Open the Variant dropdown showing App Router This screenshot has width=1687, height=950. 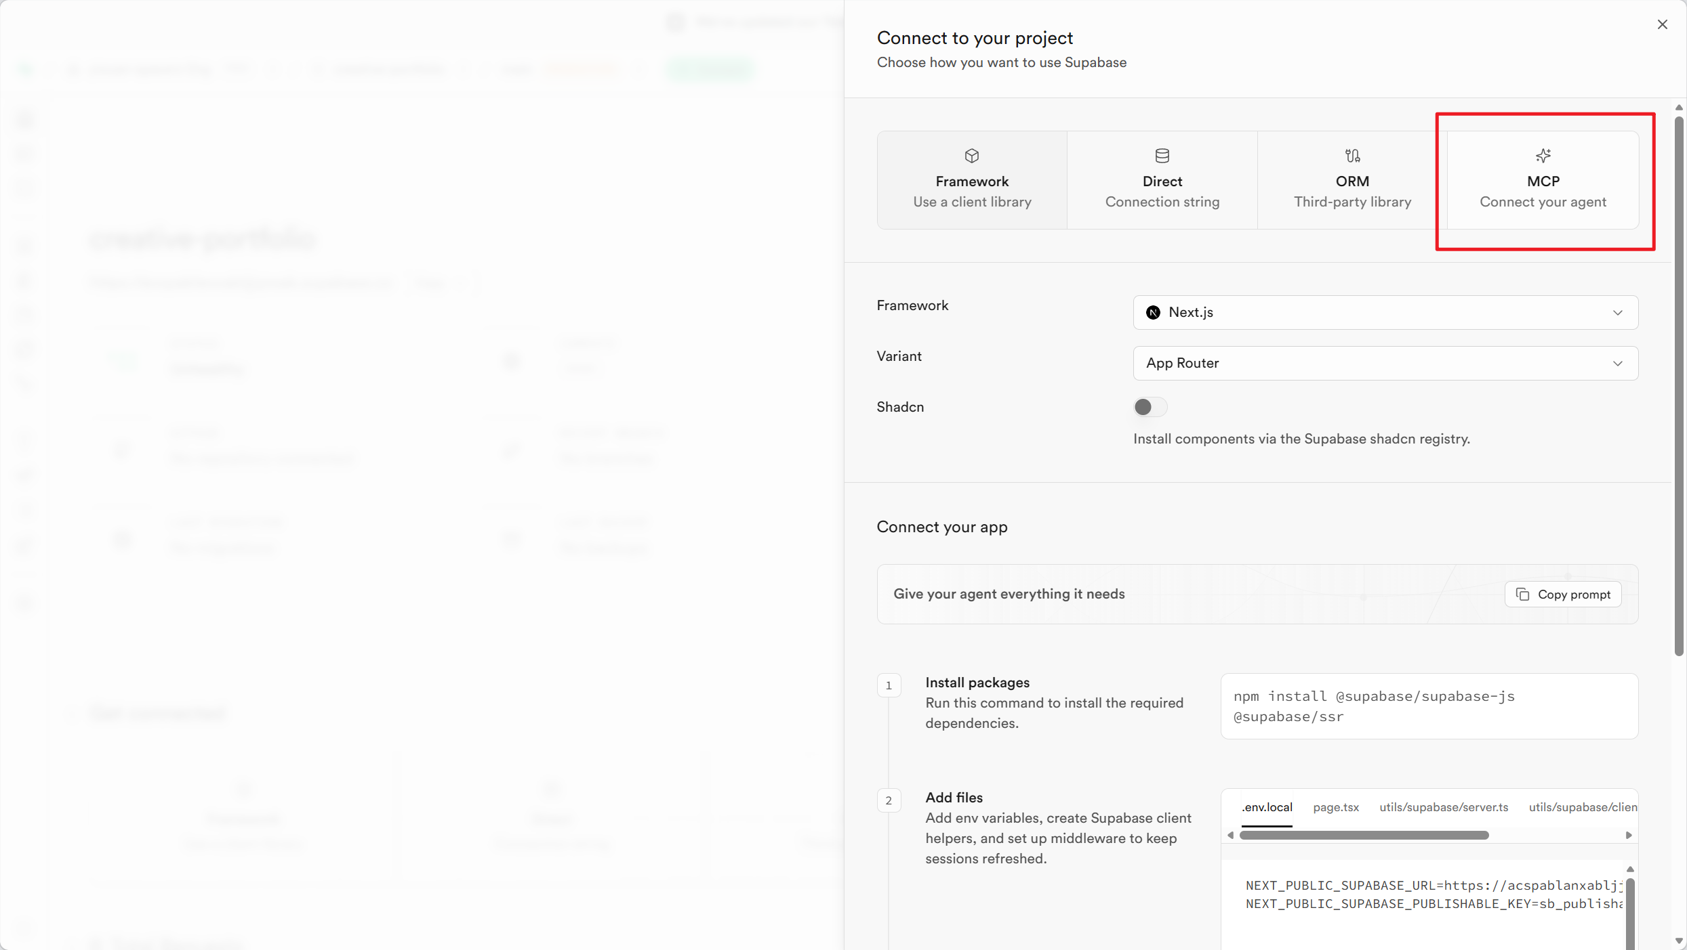[x=1385, y=363]
